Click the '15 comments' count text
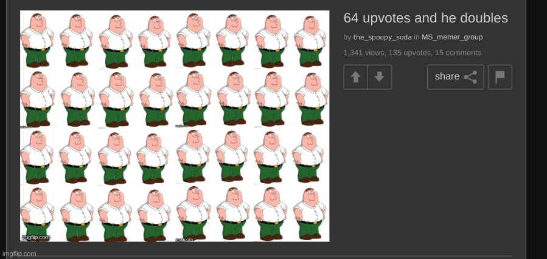This screenshot has width=547, height=259. [x=458, y=53]
